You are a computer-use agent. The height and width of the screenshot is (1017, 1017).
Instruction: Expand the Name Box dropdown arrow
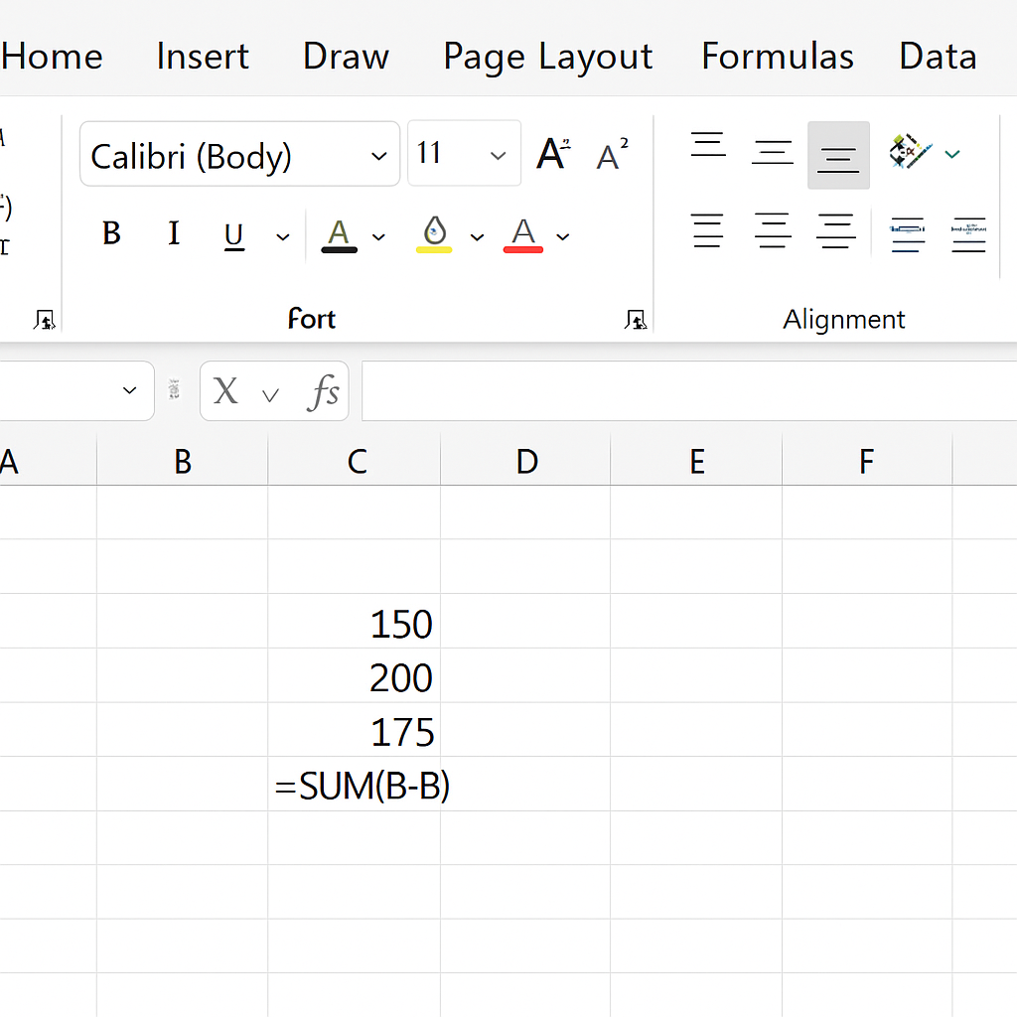click(x=129, y=390)
